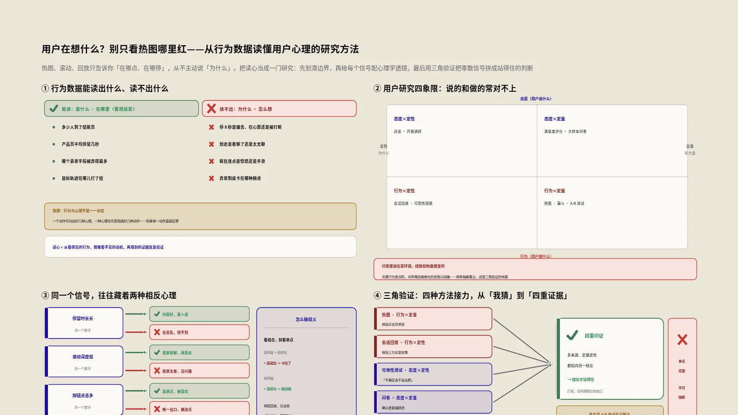The image size is (738, 415).
Task: Click the green bullet before 多少人到了结账页
Action: tap(54, 127)
